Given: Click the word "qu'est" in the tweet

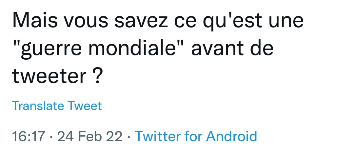Looking at the screenshot, I should (232, 22).
